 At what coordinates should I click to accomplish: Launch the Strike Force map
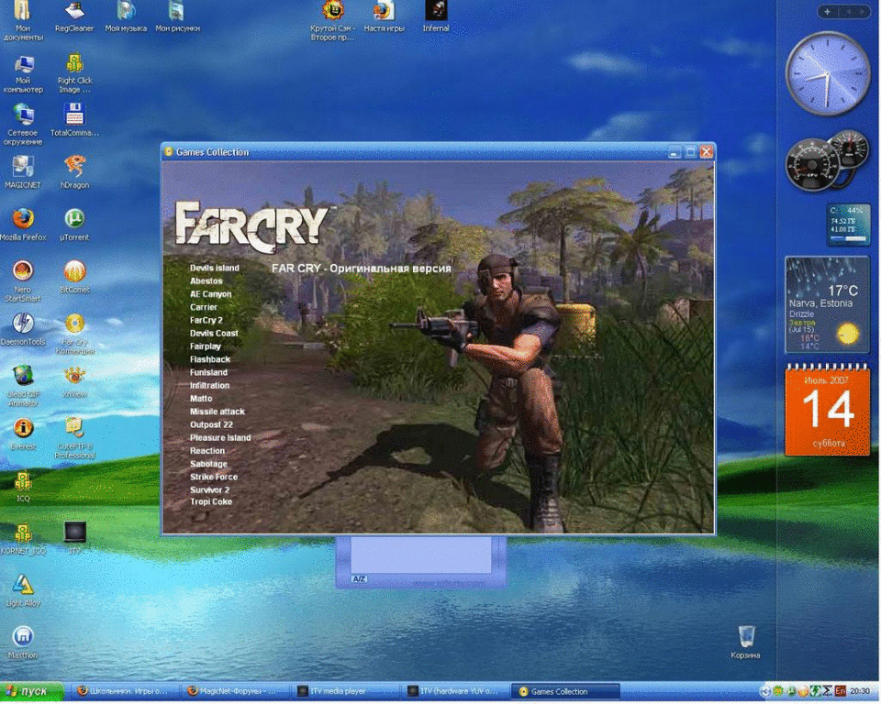click(214, 478)
